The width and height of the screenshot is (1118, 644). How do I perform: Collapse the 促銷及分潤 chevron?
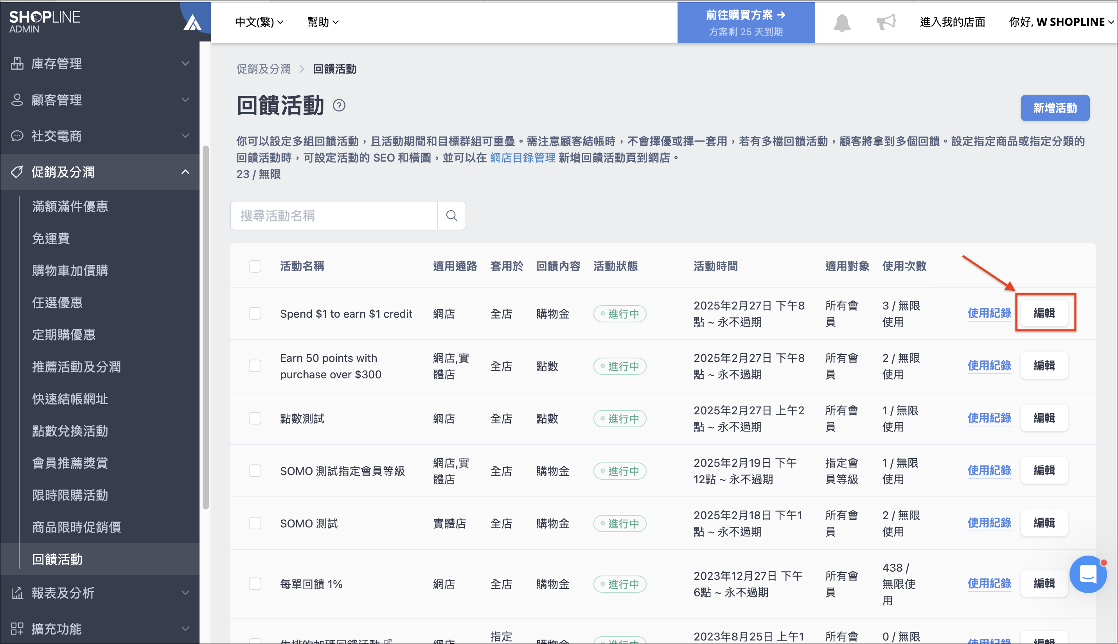click(x=185, y=172)
